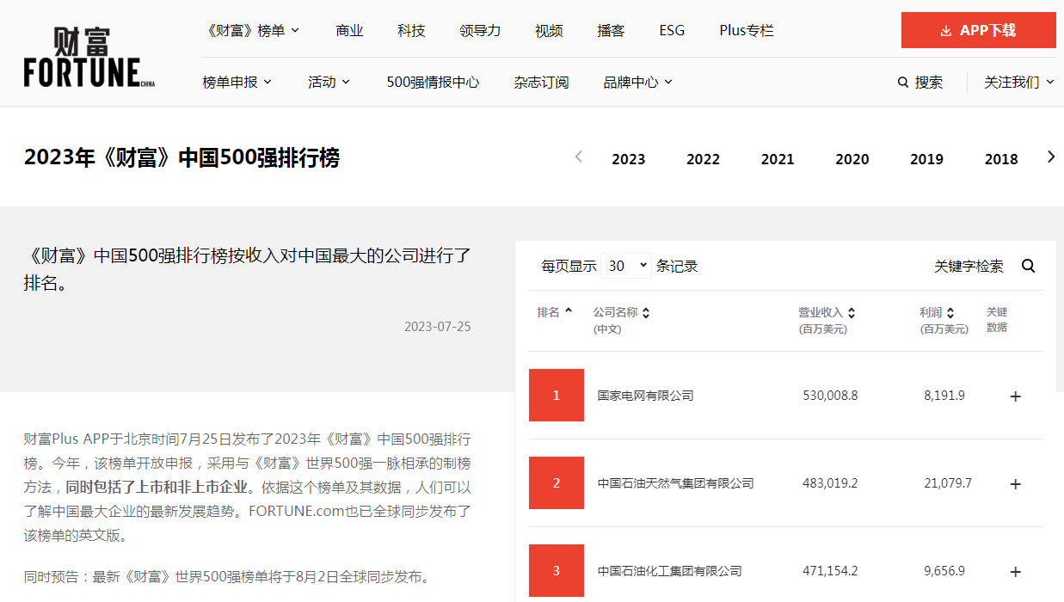Viewport: 1064px width, 602px height.
Task: Click the previous years arrow icon
Action: tap(579, 157)
